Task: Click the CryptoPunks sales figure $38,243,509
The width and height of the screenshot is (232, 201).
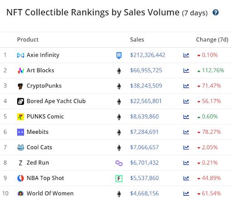Action: 146,86
